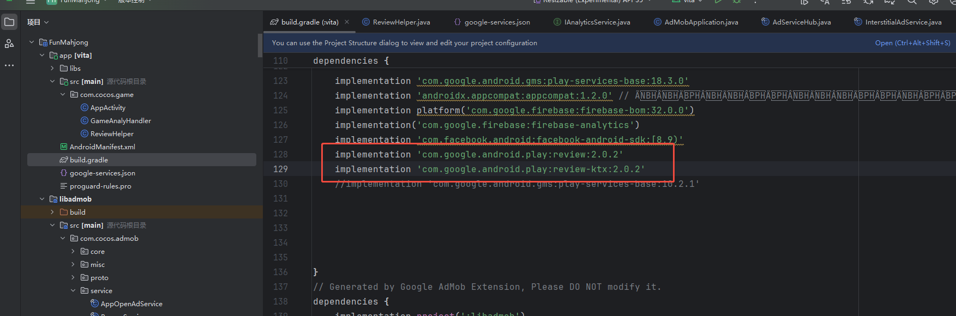Open the Structure tool window in left strip

(x=9, y=44)
